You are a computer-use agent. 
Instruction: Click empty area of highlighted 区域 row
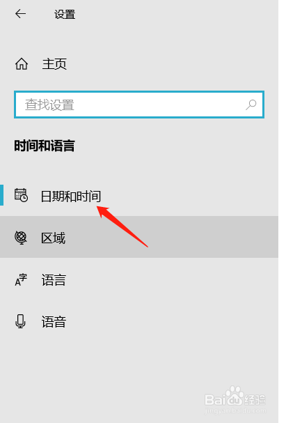tap(173, 237)
